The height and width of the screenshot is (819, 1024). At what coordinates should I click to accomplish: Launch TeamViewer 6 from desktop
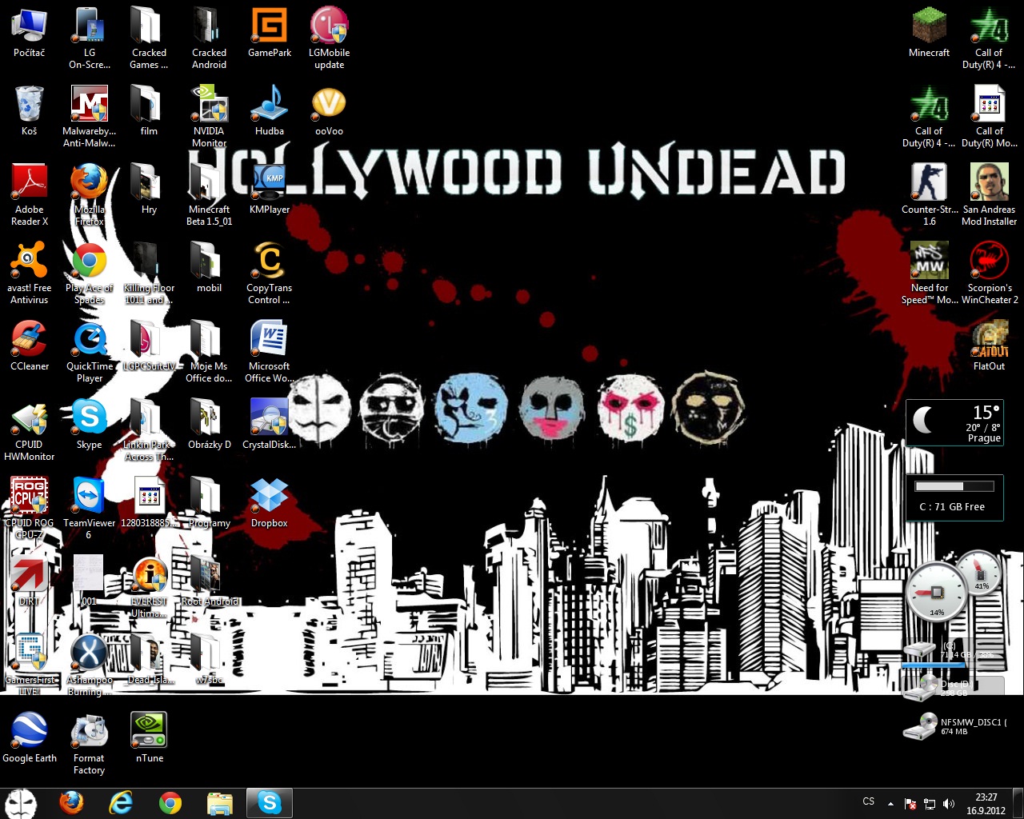[x=89, y=497]
